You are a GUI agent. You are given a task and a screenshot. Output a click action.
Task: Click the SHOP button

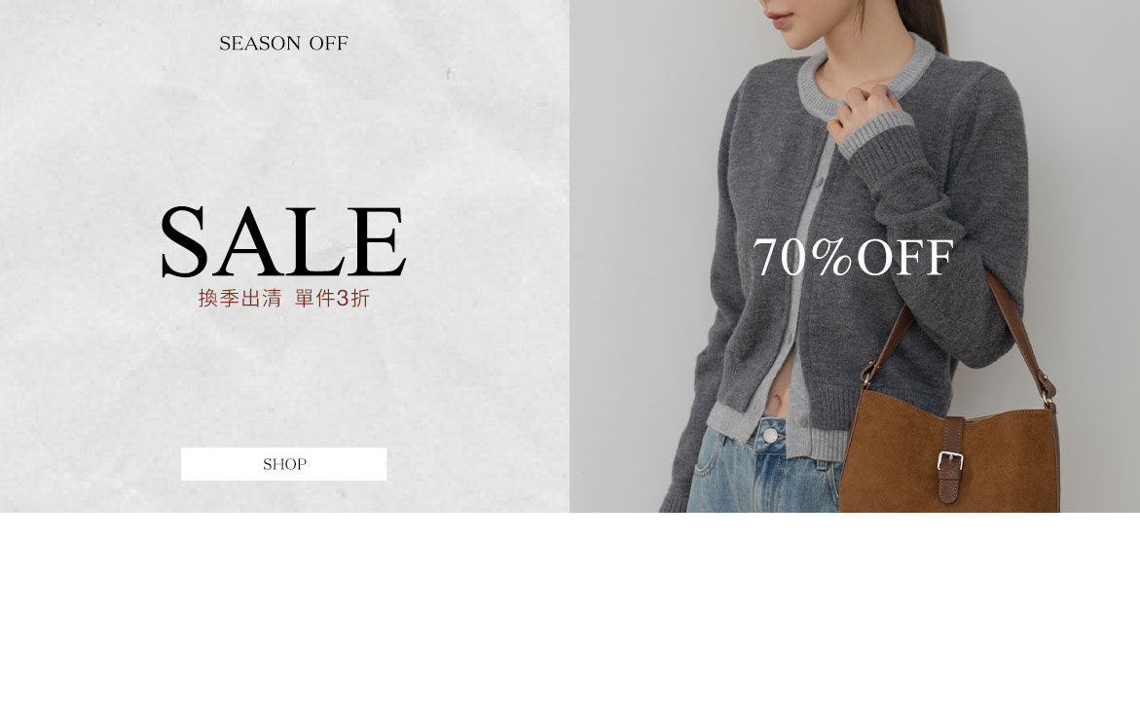pyautogui.click(x=283, y=463)
